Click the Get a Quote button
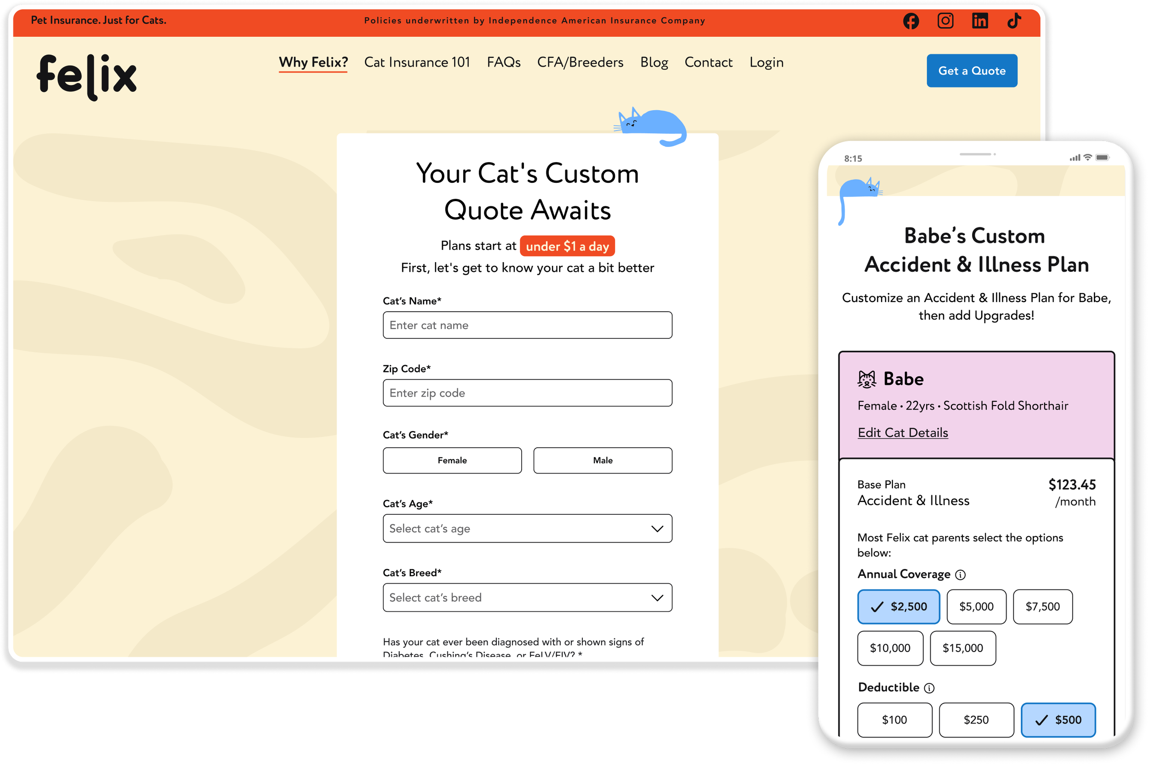This screenshot has height=765, width=1149. [x=972, y=71]
